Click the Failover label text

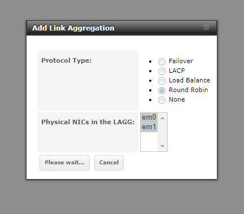pos(181,61)
